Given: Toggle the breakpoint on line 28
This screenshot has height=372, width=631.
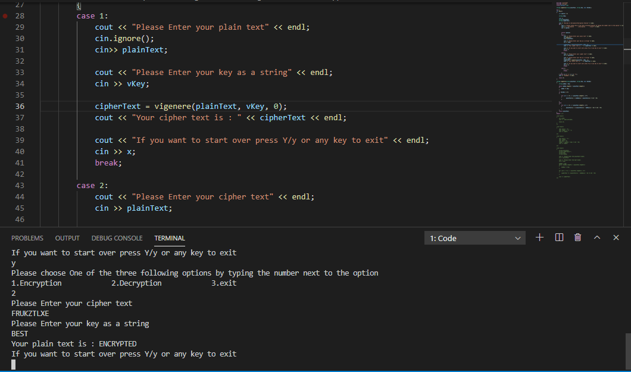Looking at the screenshot, I should [5, 16].
